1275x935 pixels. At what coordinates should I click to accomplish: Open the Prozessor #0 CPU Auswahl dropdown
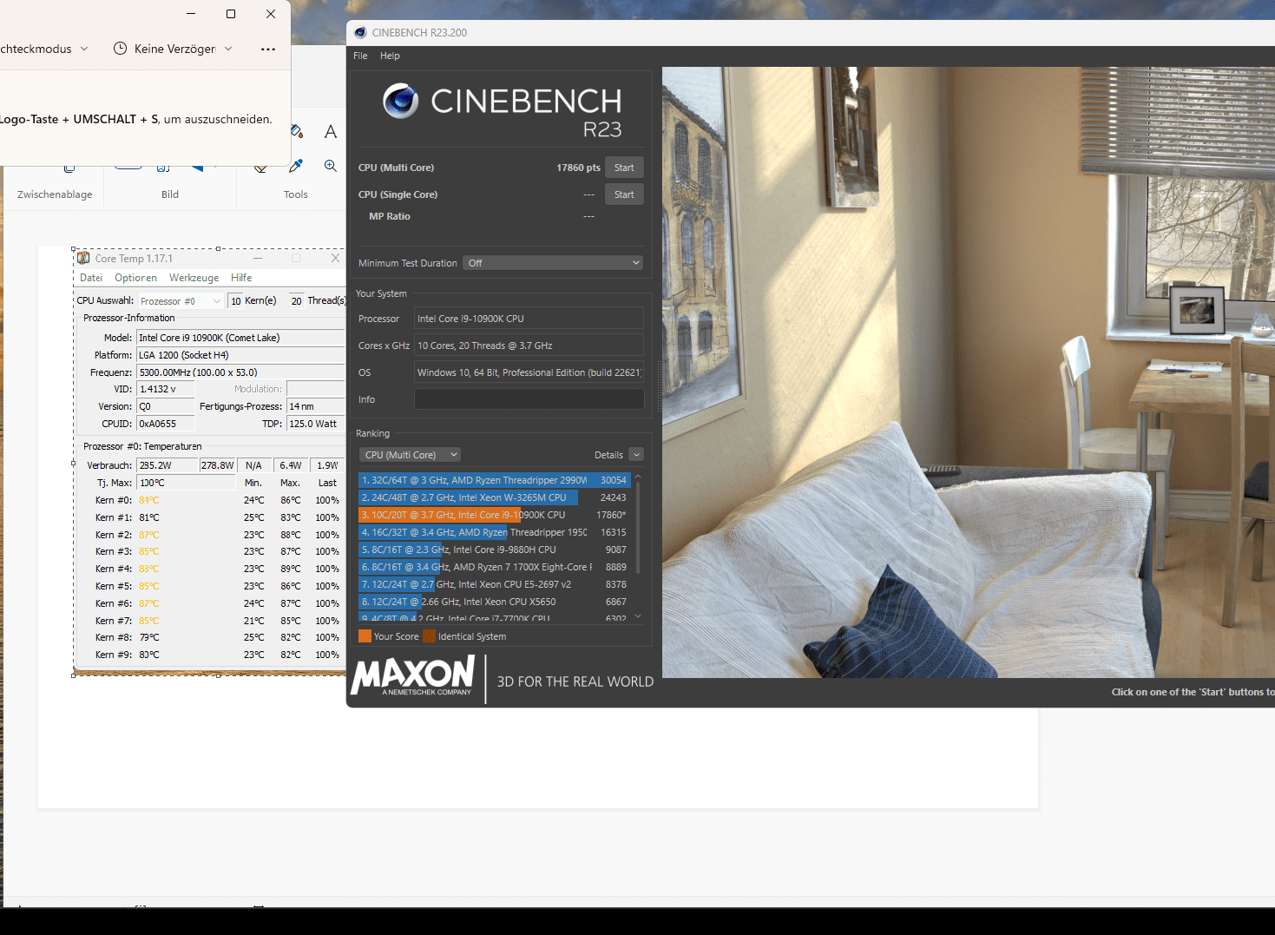[181, 301]
